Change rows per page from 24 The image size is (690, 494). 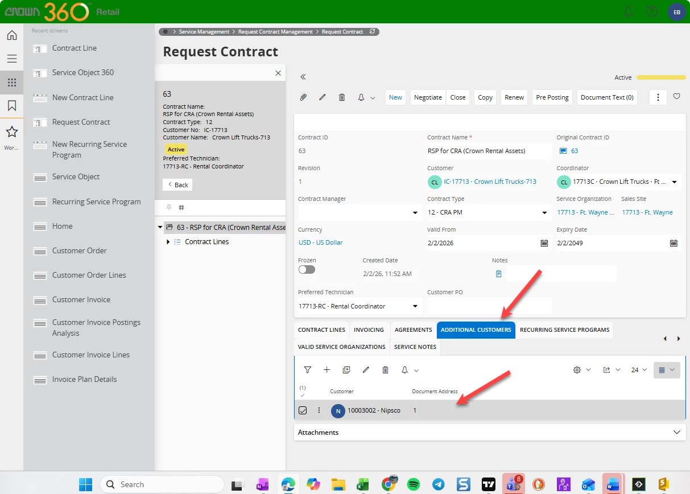pyautogui.click(x=639, y=370)
